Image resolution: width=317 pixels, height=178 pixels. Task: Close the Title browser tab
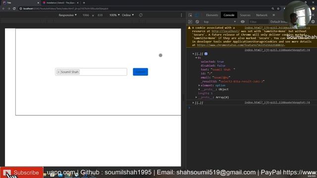click(x=38, y=3)
